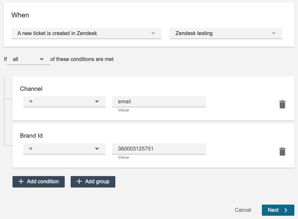Remove the Brand Id condition via trash icon
This screenshot has height=219, width=298.
(282, 151)
